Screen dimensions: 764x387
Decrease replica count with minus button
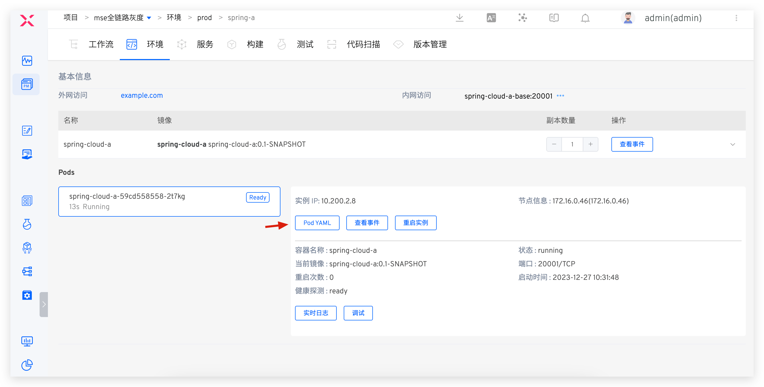[x=554, y=144]
